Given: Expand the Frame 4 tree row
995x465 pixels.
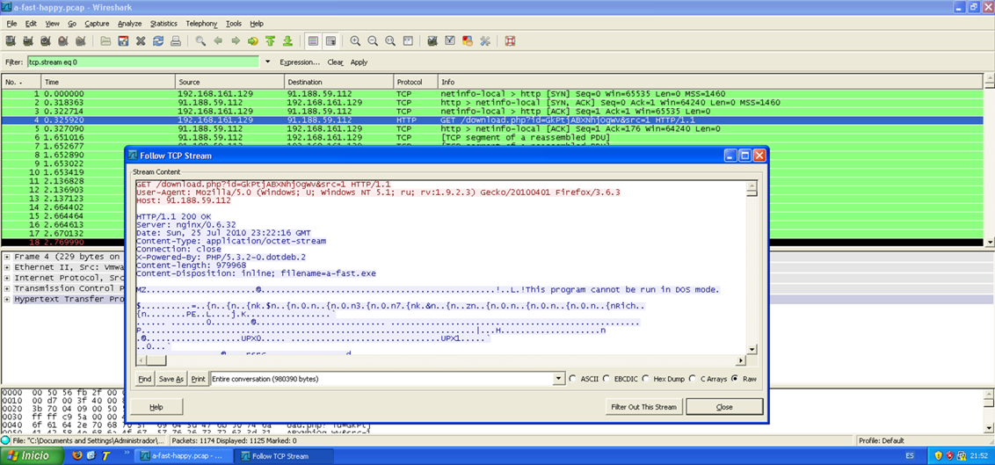Looking at the screenshot, I should [7, 257].
